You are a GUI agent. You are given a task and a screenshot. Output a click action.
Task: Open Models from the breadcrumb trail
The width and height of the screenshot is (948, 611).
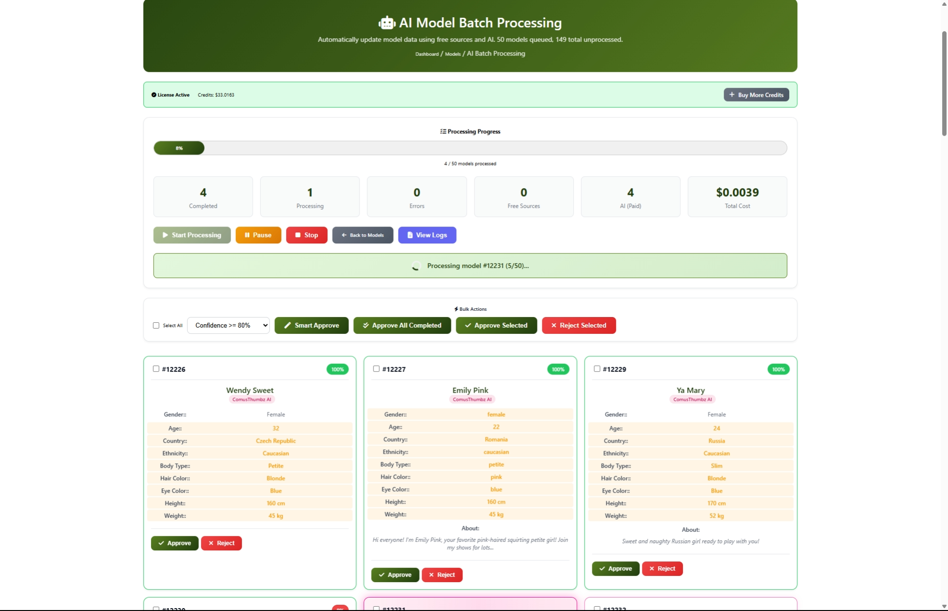453,54
